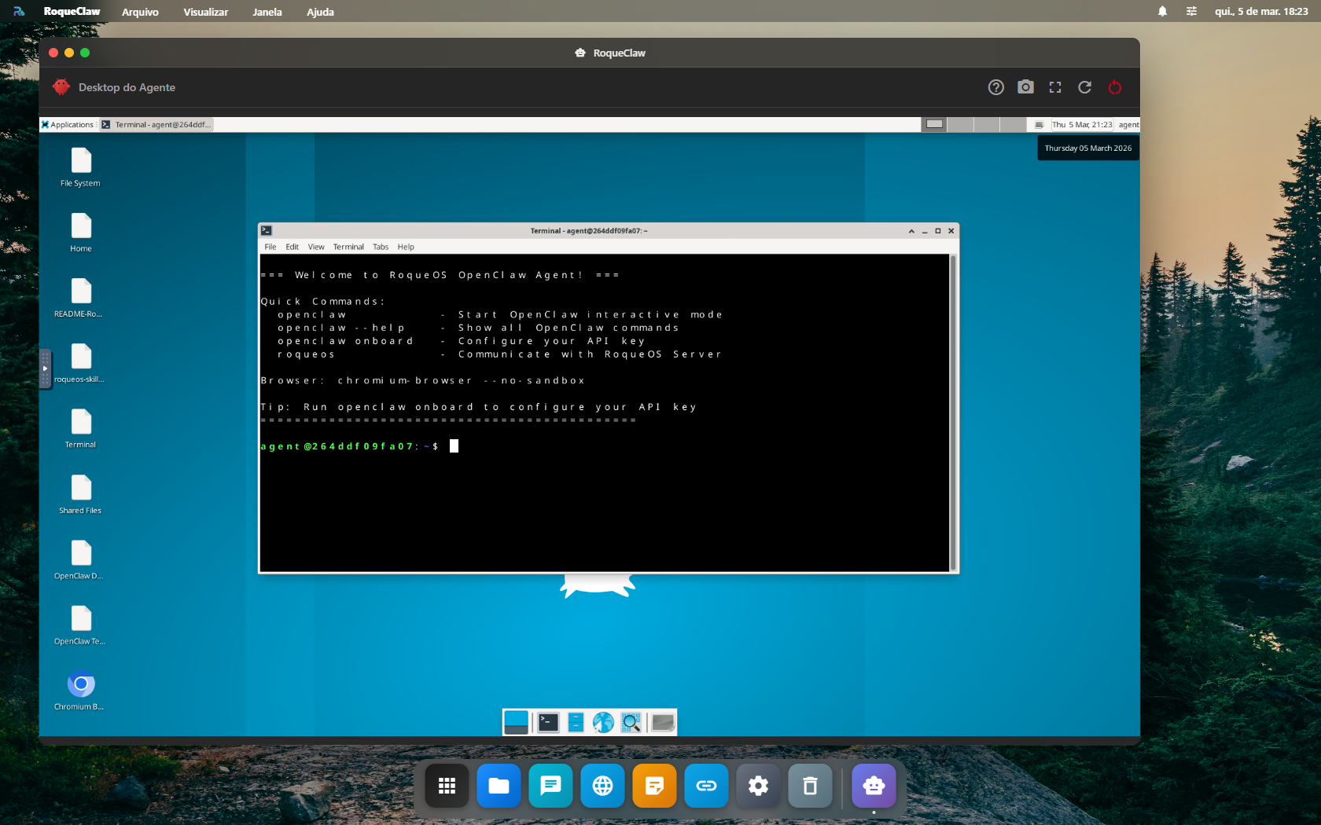Open the notifications bell in the top menu bar
The width and height of the screenshot is (1321, 825).
point(1162,11)
